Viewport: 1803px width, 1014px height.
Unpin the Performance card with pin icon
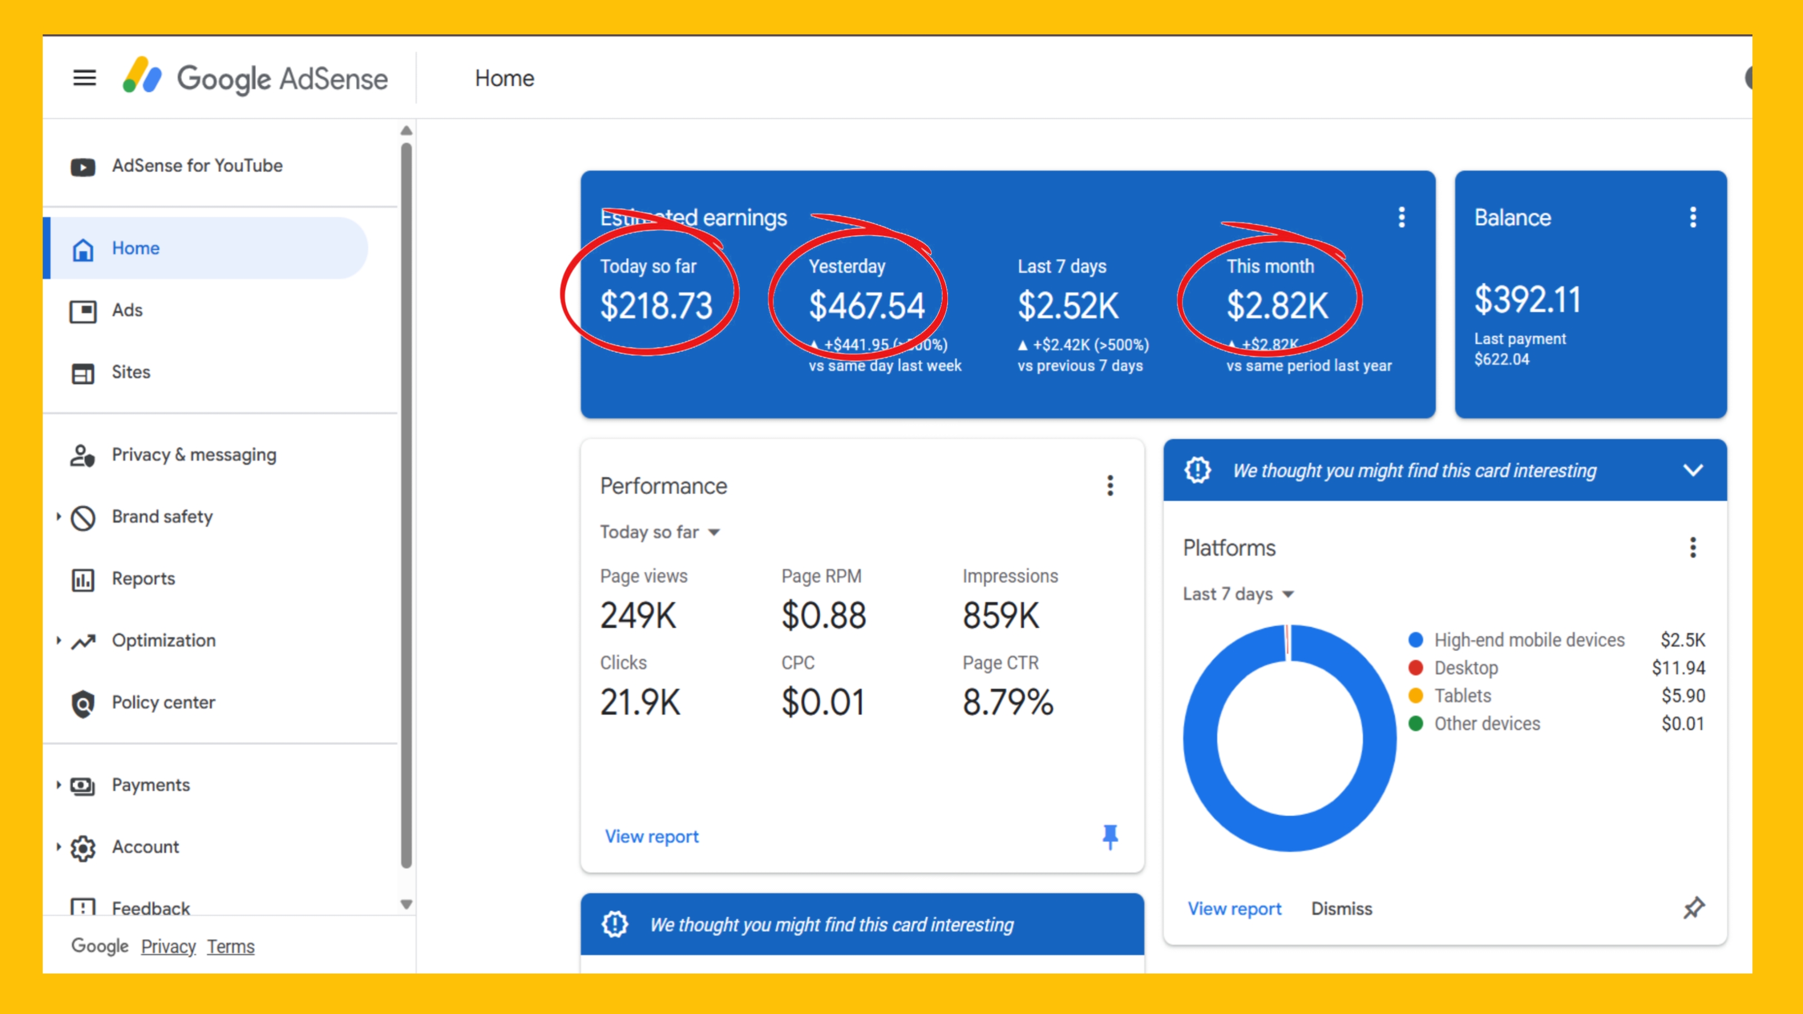point(1109,836)
